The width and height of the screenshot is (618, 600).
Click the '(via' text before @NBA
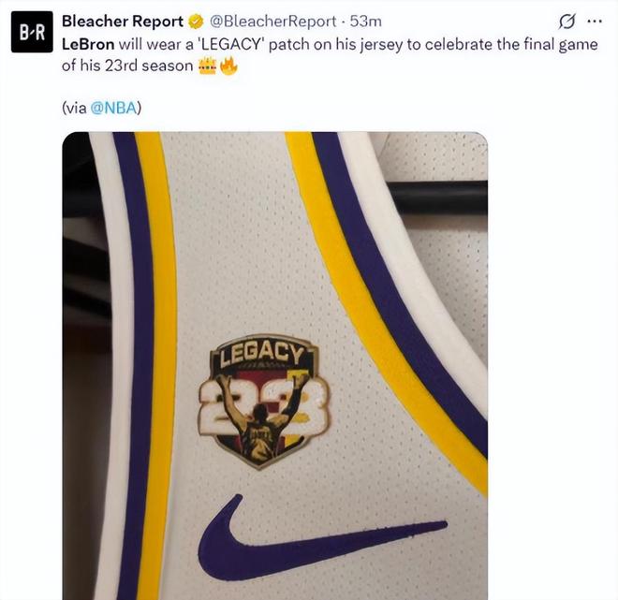point(73,108)
